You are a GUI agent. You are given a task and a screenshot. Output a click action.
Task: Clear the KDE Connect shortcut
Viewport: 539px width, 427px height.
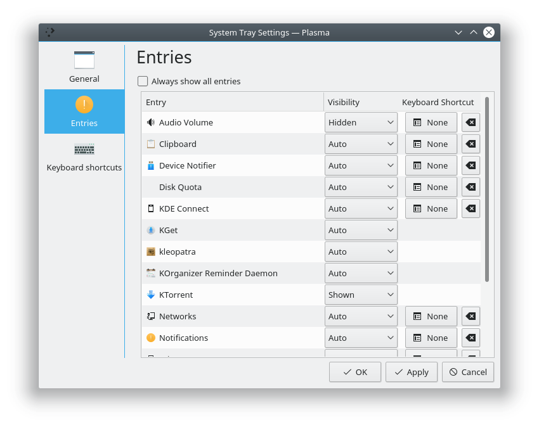471,208
